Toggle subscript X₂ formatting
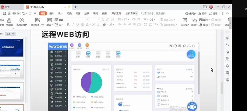The width and height of the screenshot is (247, 111). pos(98,25)
